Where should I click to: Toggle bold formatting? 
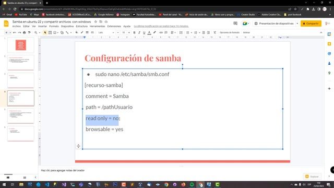[134, 32]
